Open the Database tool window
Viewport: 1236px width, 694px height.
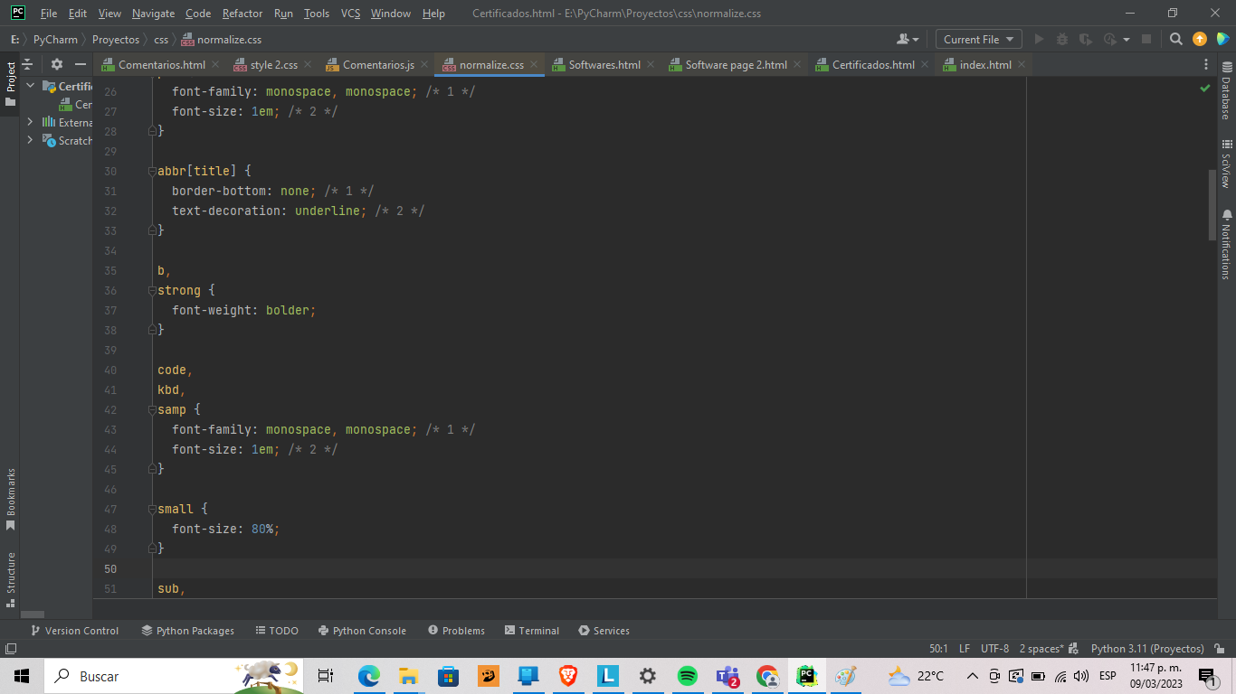click(1227, 91)
